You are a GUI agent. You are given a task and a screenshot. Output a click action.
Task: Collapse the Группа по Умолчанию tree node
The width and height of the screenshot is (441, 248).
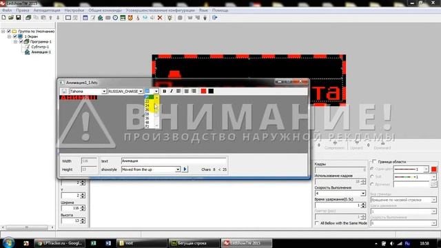click(x=3, y=31)
